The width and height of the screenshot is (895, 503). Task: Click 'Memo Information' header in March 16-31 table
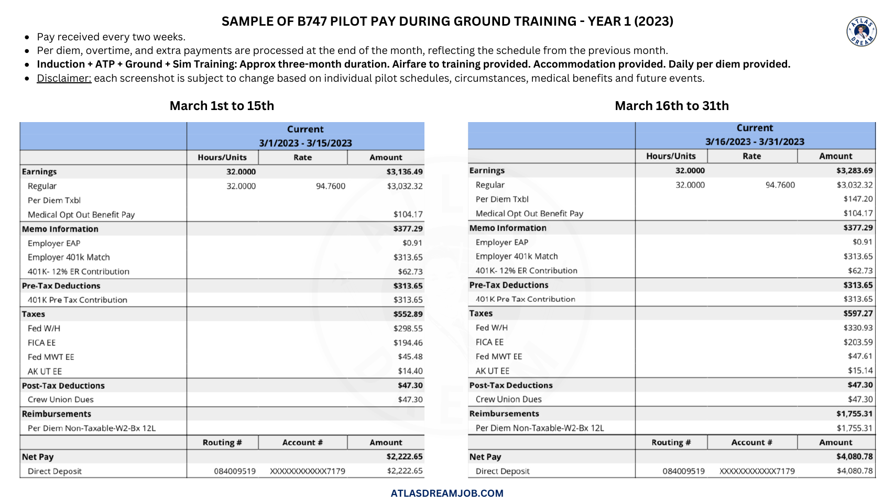[x=508, y=228]
